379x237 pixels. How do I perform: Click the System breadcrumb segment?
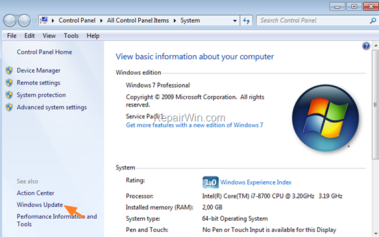[x=190, y=21]
